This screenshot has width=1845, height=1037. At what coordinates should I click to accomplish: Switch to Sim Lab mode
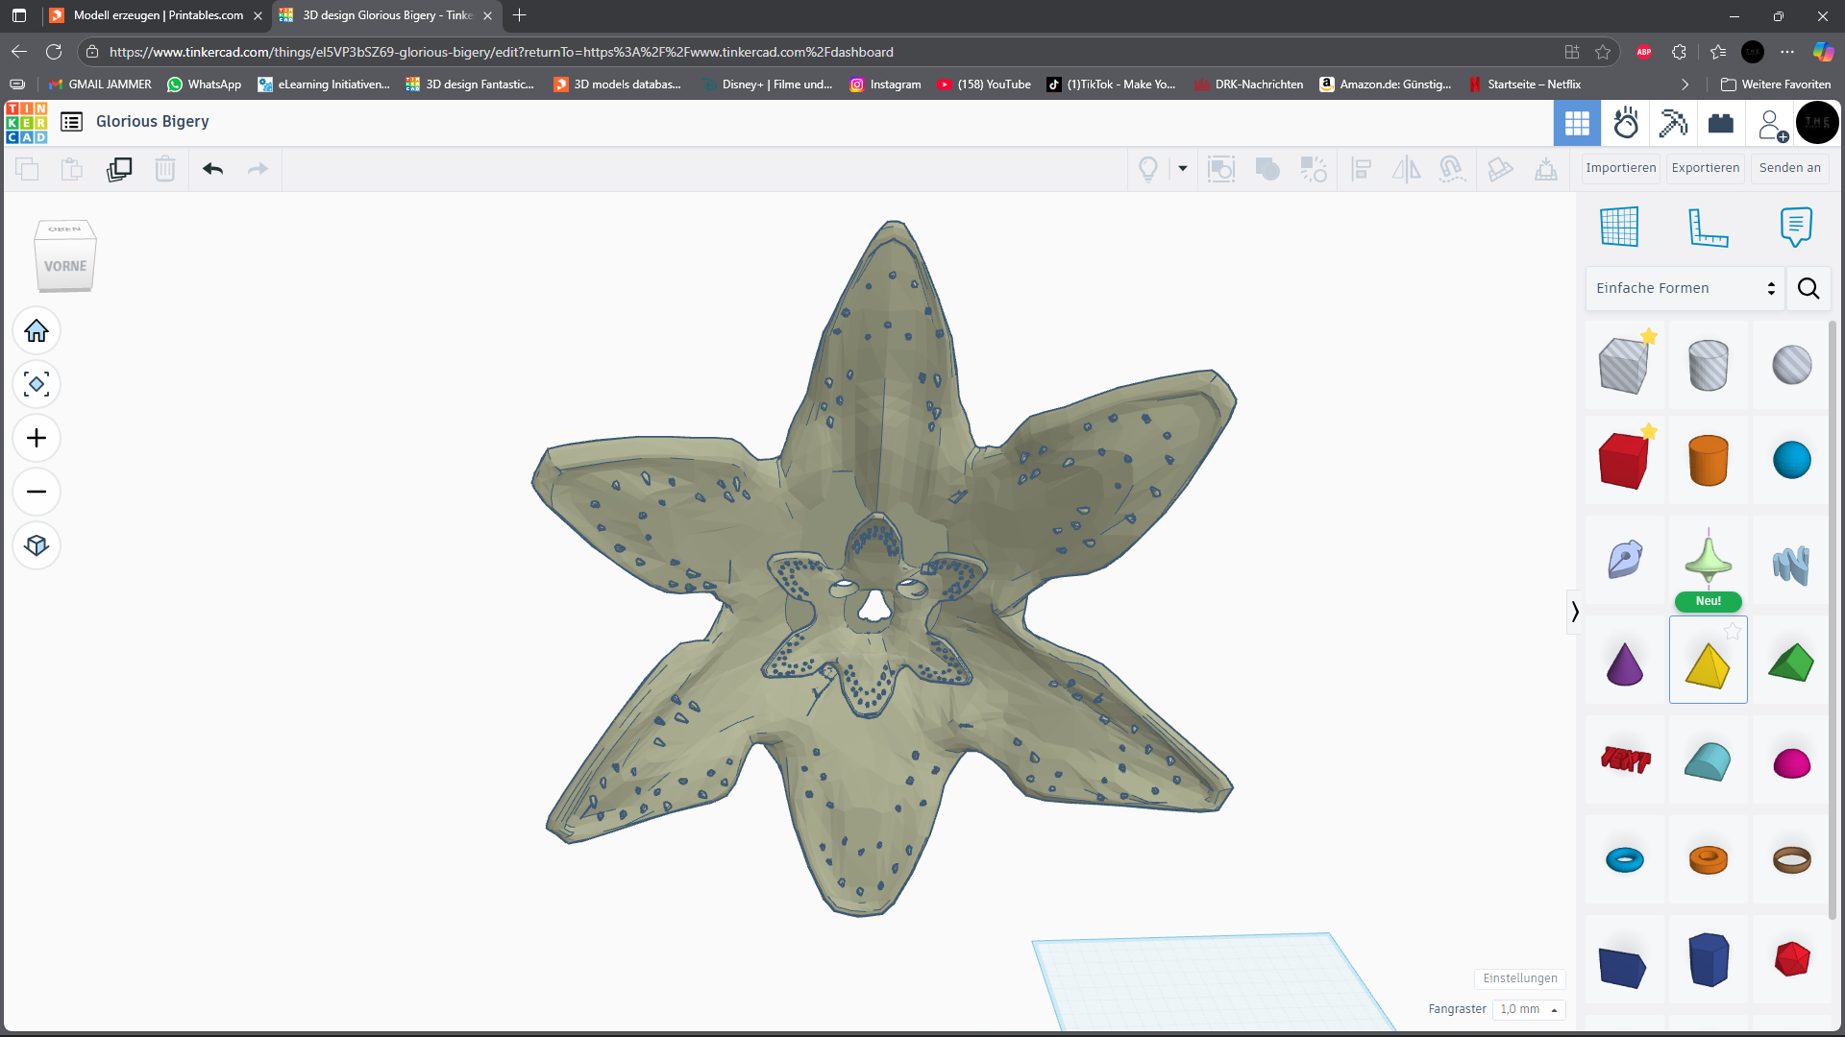(1626, 123)
